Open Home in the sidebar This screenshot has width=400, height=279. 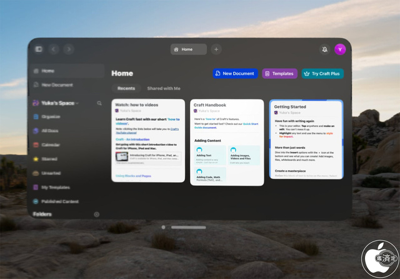pos(67,71)
